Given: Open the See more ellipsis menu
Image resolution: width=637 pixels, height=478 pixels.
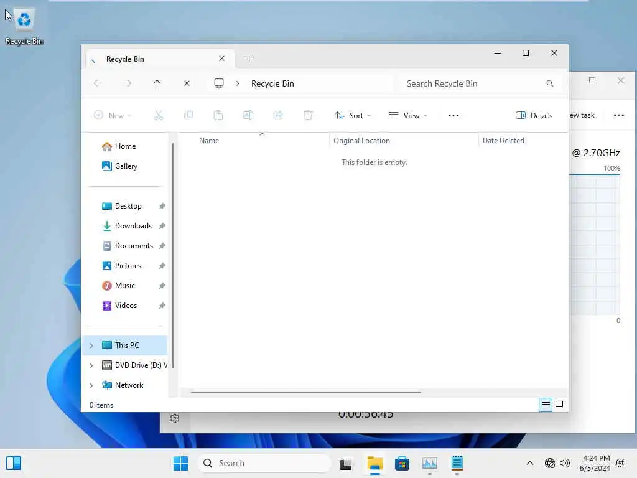Looking at the screenshot, I should pyautogui.click(x=453, y=115).
